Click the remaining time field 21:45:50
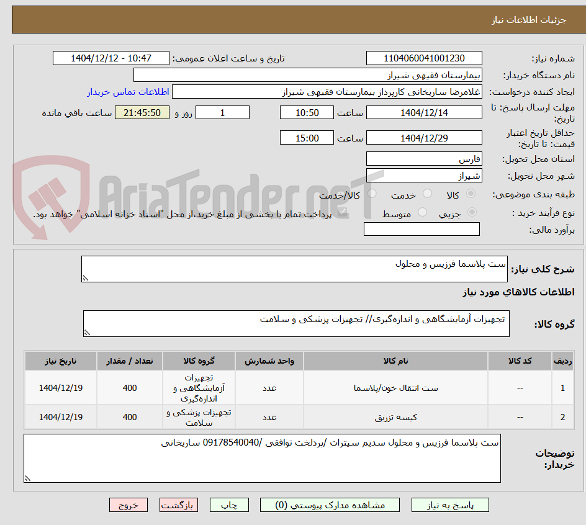Image resolution: width=586 pixels, height=525 pixels. point(142,112)
